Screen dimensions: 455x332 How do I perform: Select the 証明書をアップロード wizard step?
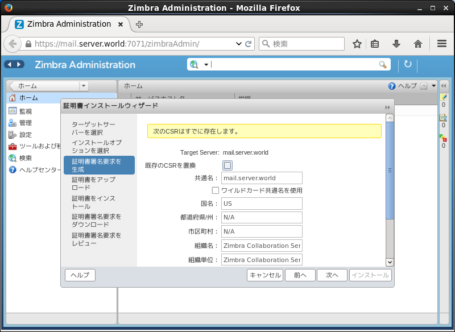99,183
